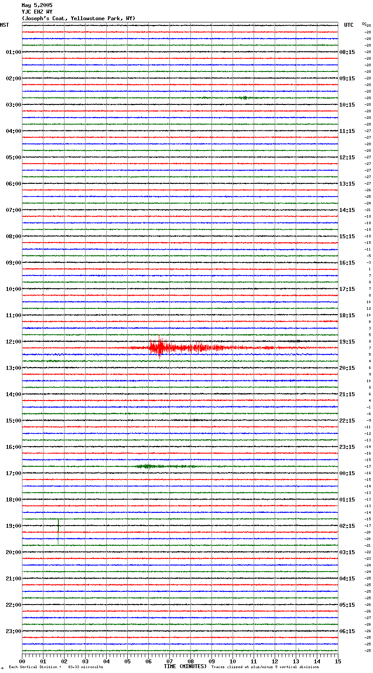The height and width of the screenshot is (673, 373).
Task: Click the 02:15 UTC time label
Action: click(x=347, y=526)
